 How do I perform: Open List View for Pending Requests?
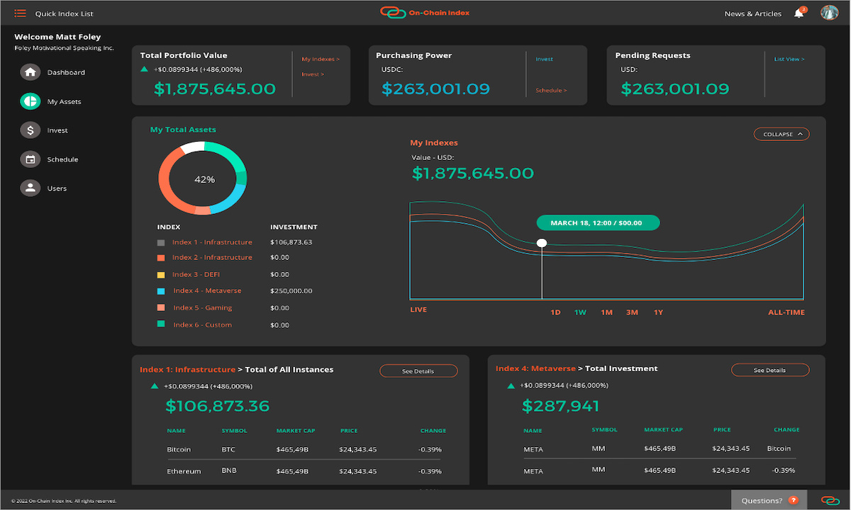tap(789, 59)
